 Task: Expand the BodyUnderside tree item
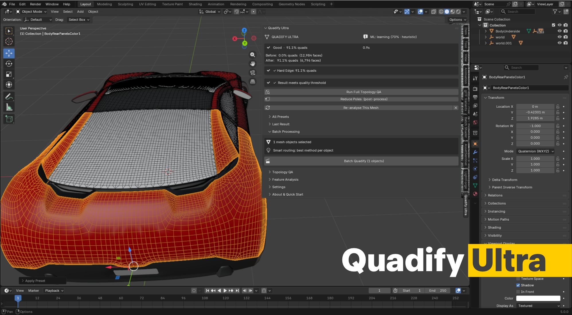click(x=485, y=31)
